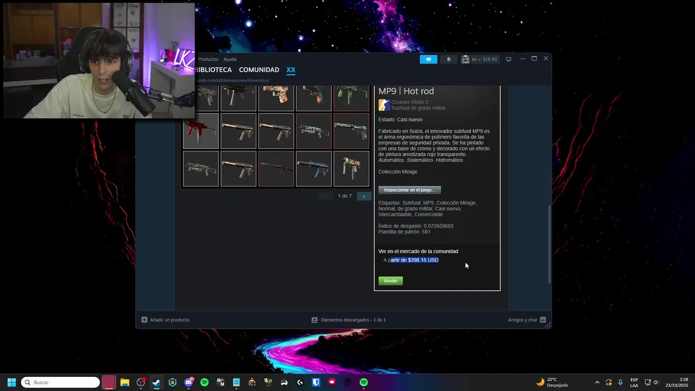Go to previous inventory page arrow
The width and height of the screenshot is (695, 391).
pos(326,196)
